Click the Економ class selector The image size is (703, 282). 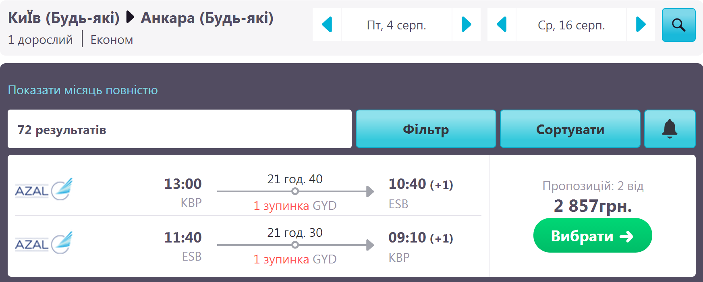pos(112,39)
